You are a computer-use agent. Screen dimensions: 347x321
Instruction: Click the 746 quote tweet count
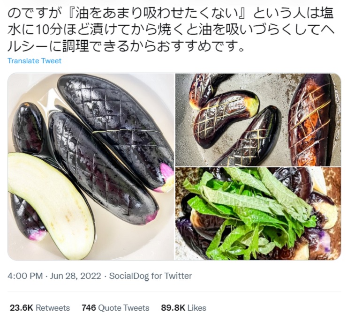point(89,308)
